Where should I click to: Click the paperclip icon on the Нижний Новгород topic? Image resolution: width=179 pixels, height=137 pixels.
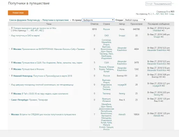coord(12,76)
